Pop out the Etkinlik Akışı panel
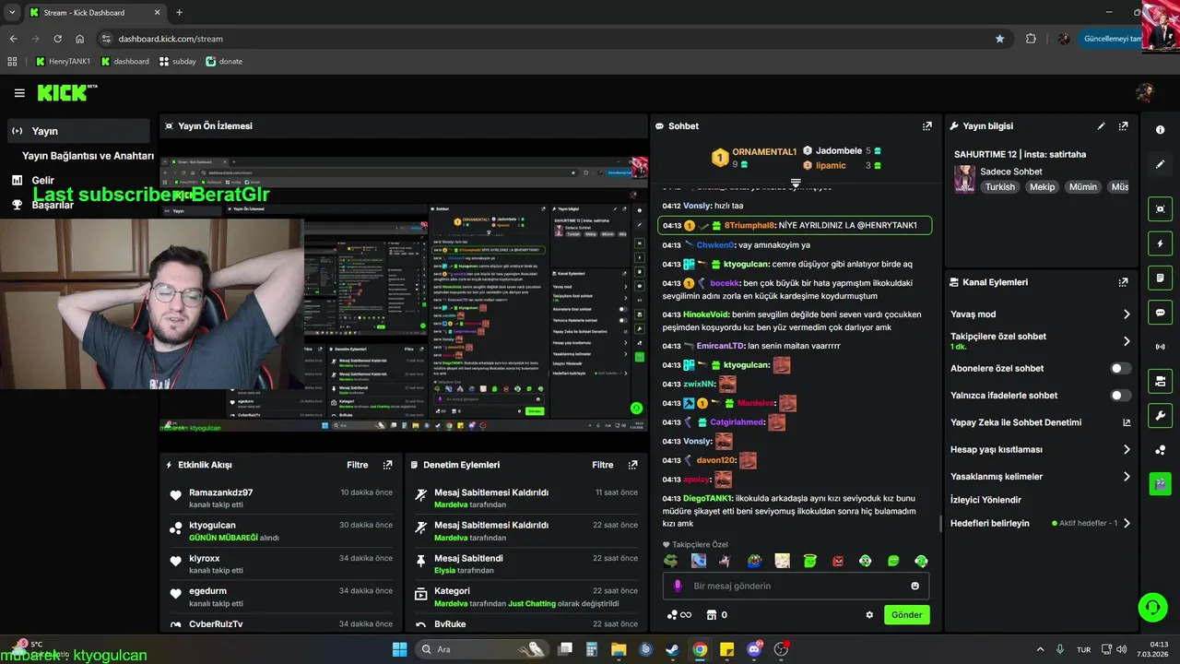 388,465
